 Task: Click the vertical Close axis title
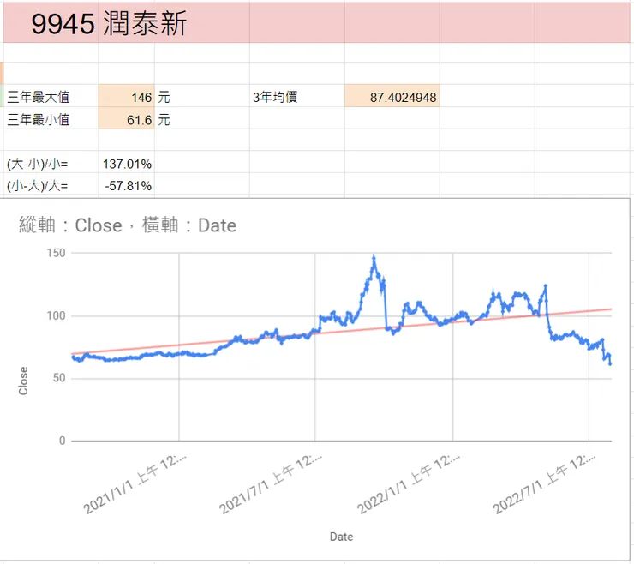[23, 381]
